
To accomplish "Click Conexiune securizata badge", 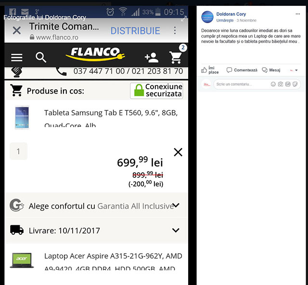I will [157, 91].
